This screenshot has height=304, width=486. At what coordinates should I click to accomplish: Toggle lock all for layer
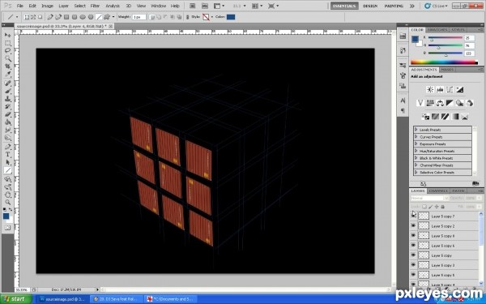click(442, 207)
